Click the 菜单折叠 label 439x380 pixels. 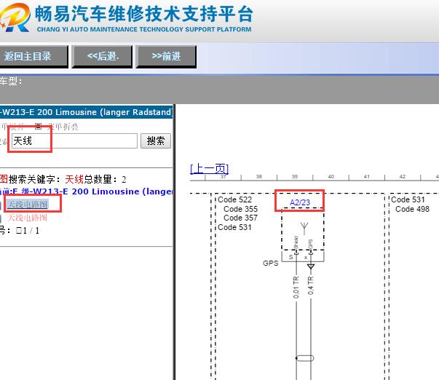click(x=63, y=127)
